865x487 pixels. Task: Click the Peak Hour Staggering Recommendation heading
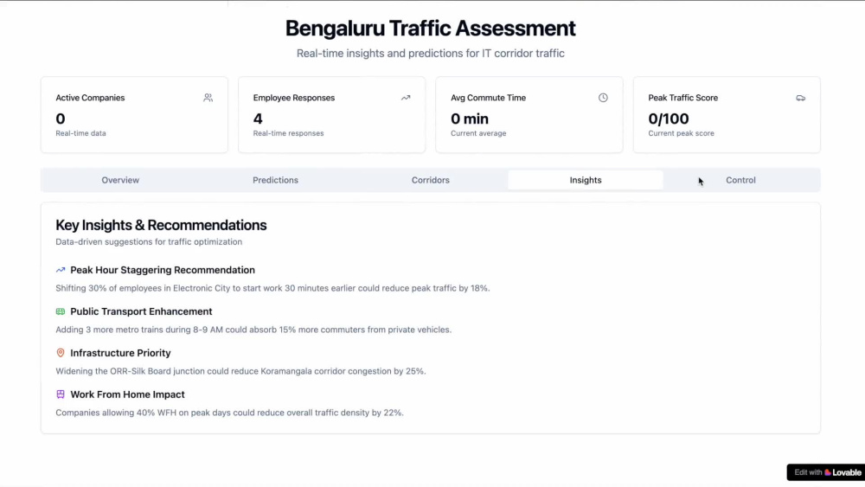163,270
